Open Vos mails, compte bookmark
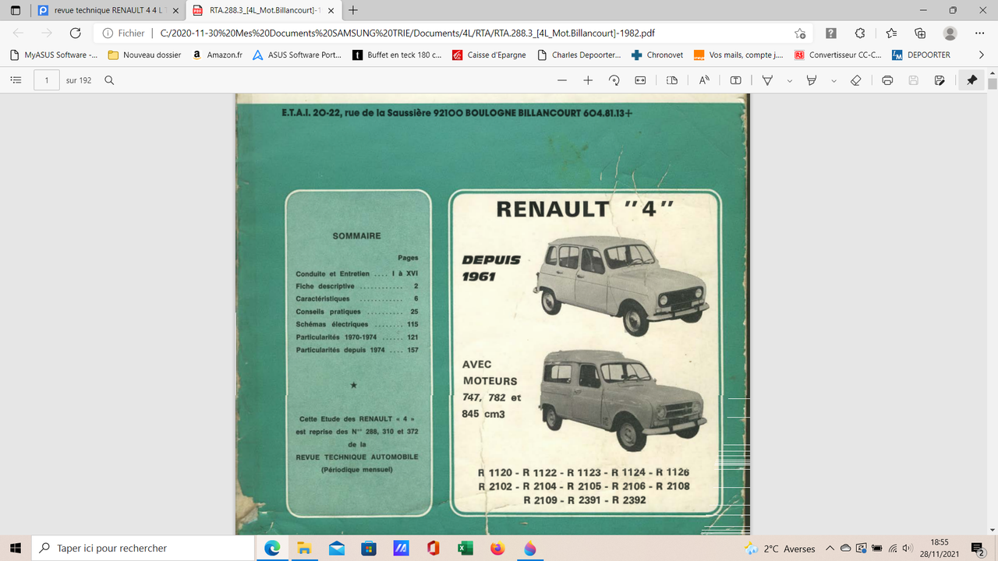The width and height of the screenshot is (998, 561). [x=738, y=55]
